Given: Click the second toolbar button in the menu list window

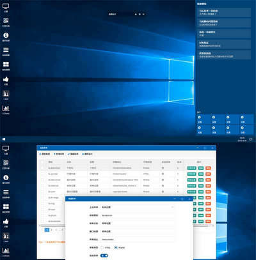Looking at the screenshot, I should point(59,154).
